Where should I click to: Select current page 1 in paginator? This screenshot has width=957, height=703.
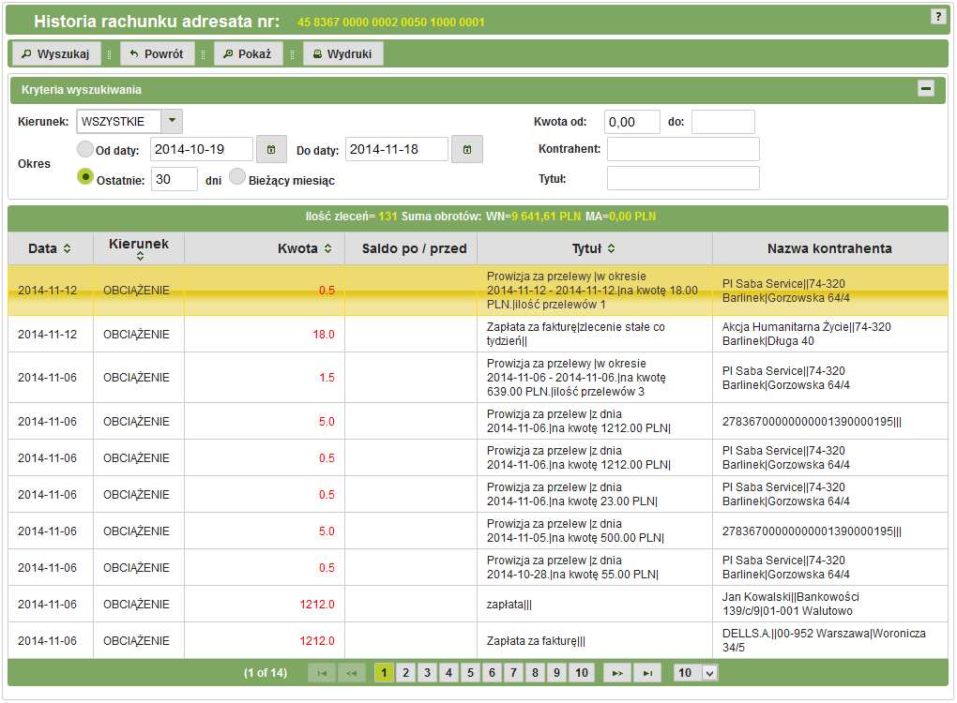(384, 673)
